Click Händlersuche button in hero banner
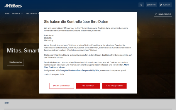 [15, 62]
